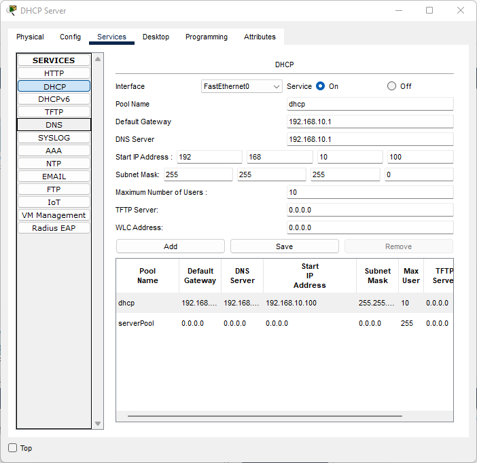Click the Add pool button

coord(171,246)
